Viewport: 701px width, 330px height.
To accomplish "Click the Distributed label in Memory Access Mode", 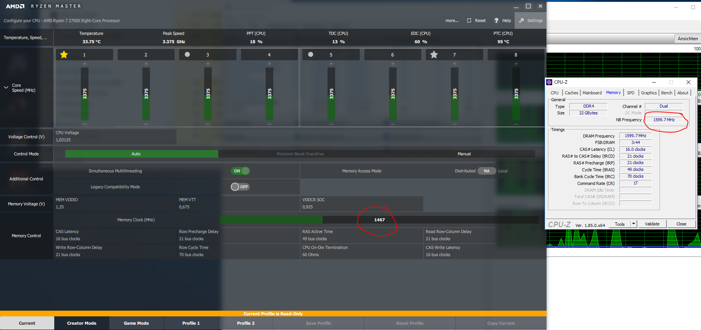I will [x=465, y=171].
